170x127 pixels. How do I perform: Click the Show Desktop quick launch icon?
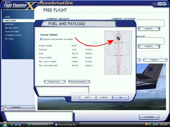(x=16, y=124)
